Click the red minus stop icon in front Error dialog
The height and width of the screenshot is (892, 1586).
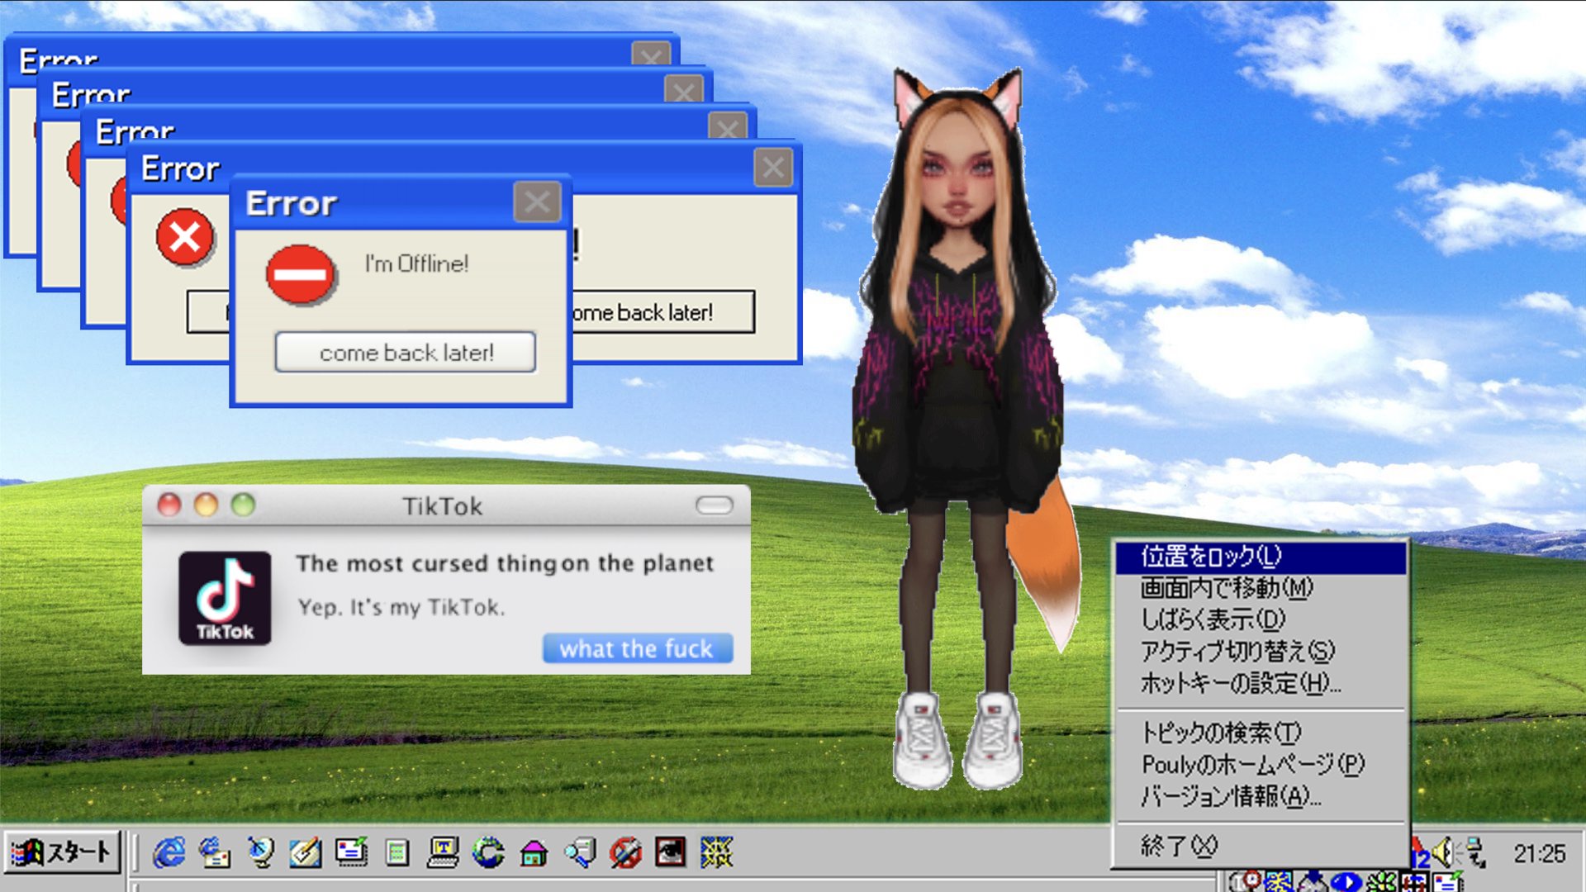click(x=301, y=274)
